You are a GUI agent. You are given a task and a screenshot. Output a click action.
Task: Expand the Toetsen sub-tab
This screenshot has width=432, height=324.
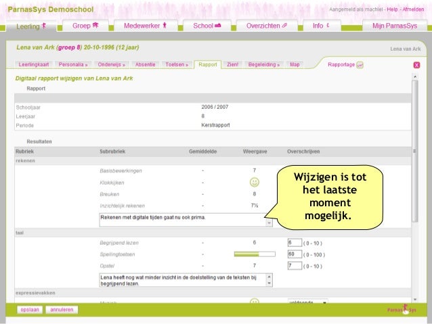[x=177, y=64]
